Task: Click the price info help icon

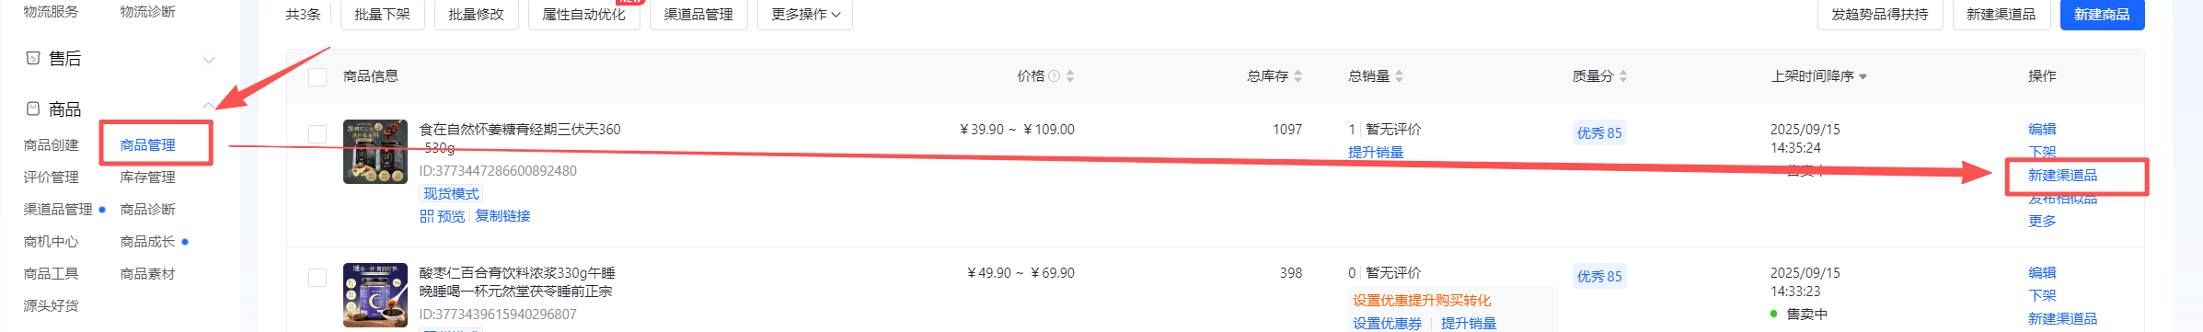Action: [x=1055, y=76]
